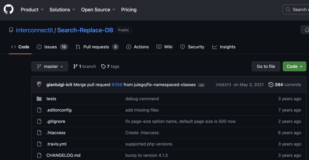Click the Code tab angle-brackets icon
The width and height of the screenshot is (309, 160).
pyautogui.click(x=13, y=47)
